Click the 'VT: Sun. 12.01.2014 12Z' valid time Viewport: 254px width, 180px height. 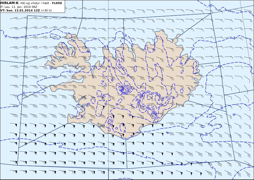coord(20,10)
